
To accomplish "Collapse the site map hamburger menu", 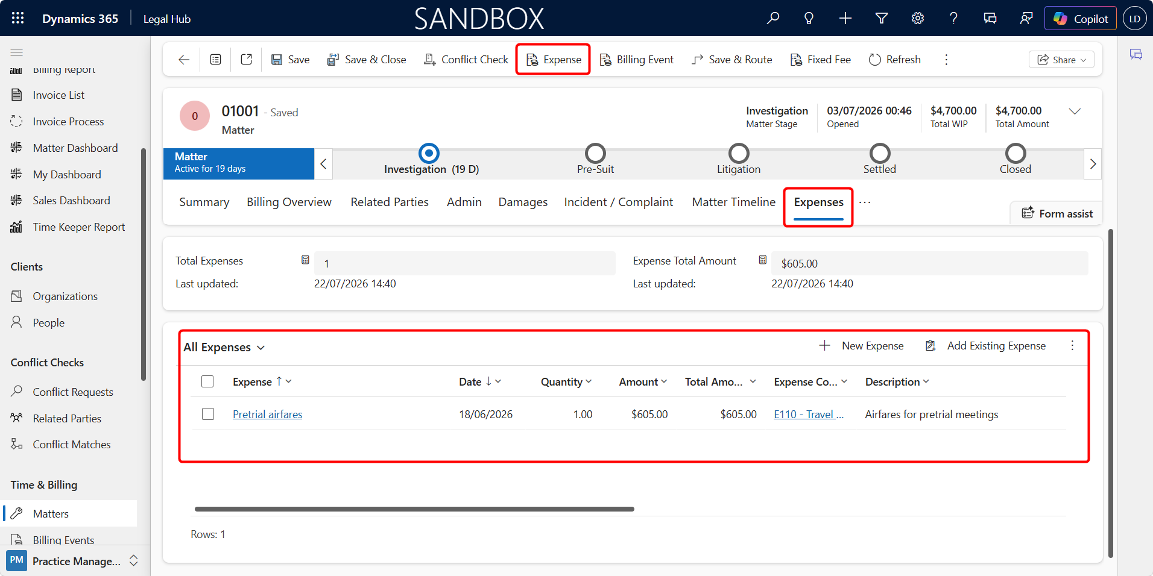I will tap(17, 52).
